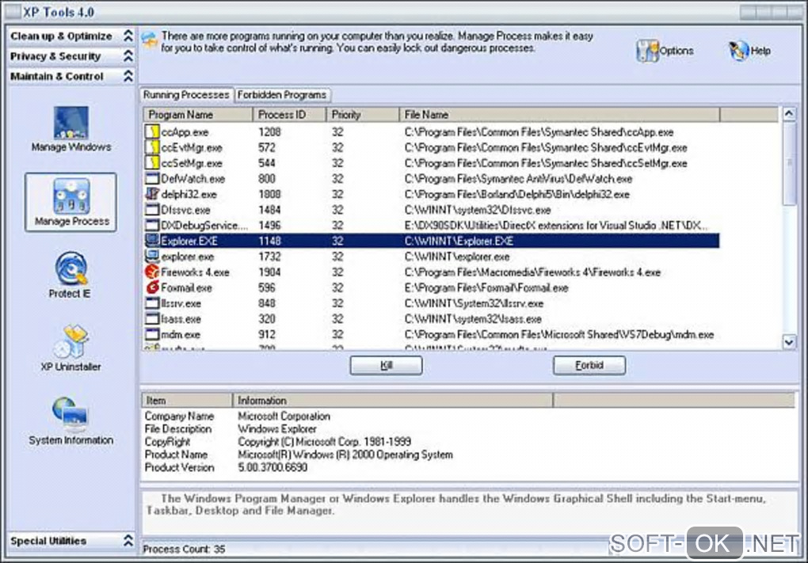Click the Process Count: 35 status text
Screen dimensions: 808x563
click(184, 549)
